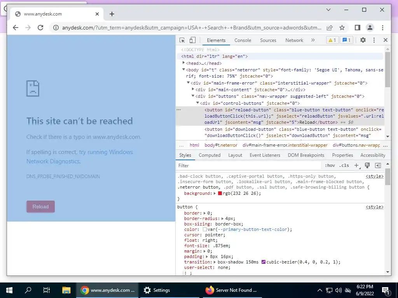Expand the border-radius shorthand triangle
398x298 pixels.
(223, 218)
